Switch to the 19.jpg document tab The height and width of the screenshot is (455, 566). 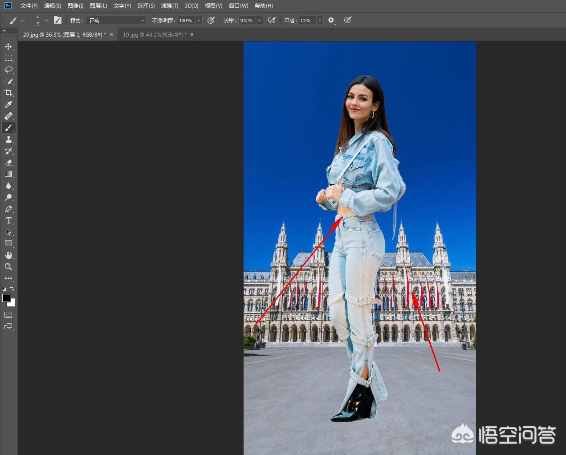click(154, 34)
